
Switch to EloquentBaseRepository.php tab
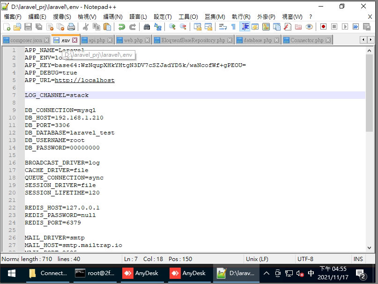tap(193, 40)
